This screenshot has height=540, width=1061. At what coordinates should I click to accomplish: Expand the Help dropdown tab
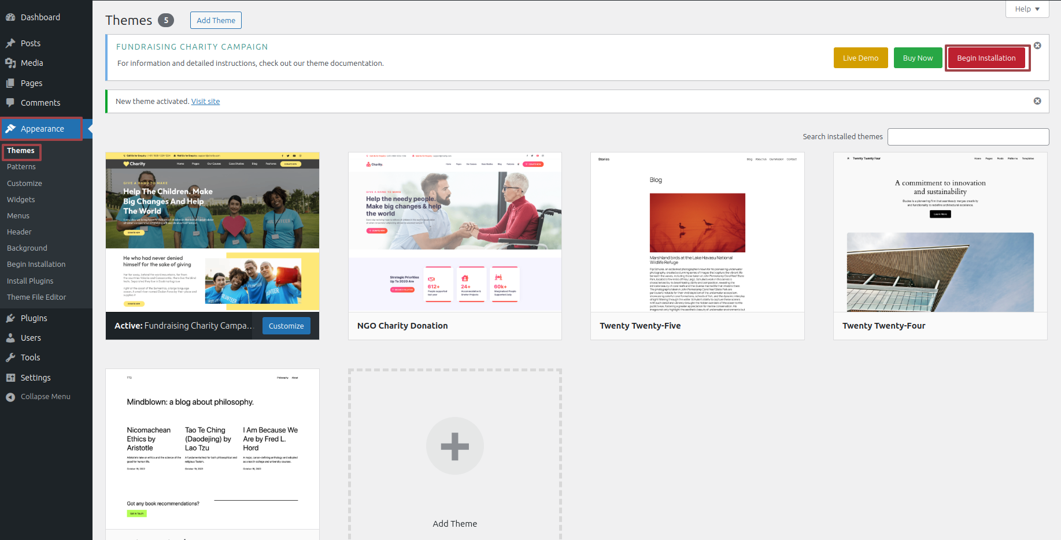(x=1027, y=9)
